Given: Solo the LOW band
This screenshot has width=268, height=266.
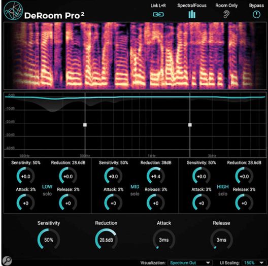Looking at the screenshot, I should [47, 194].
